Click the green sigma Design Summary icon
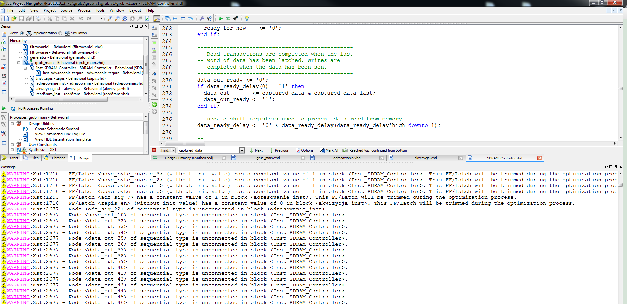The image size is (627, 304). (x=228, y=19)
